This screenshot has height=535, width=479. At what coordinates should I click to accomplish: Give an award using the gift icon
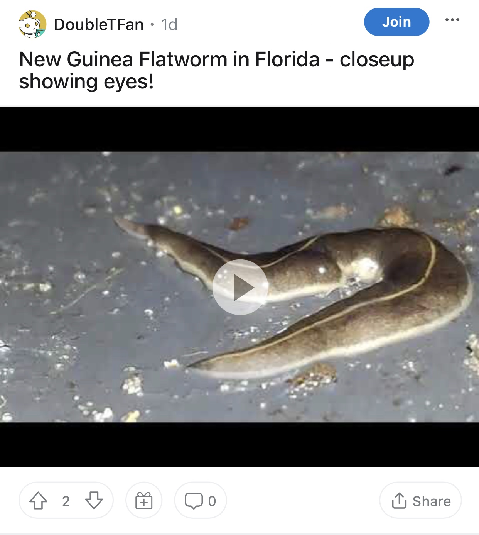tap(144, 501)
